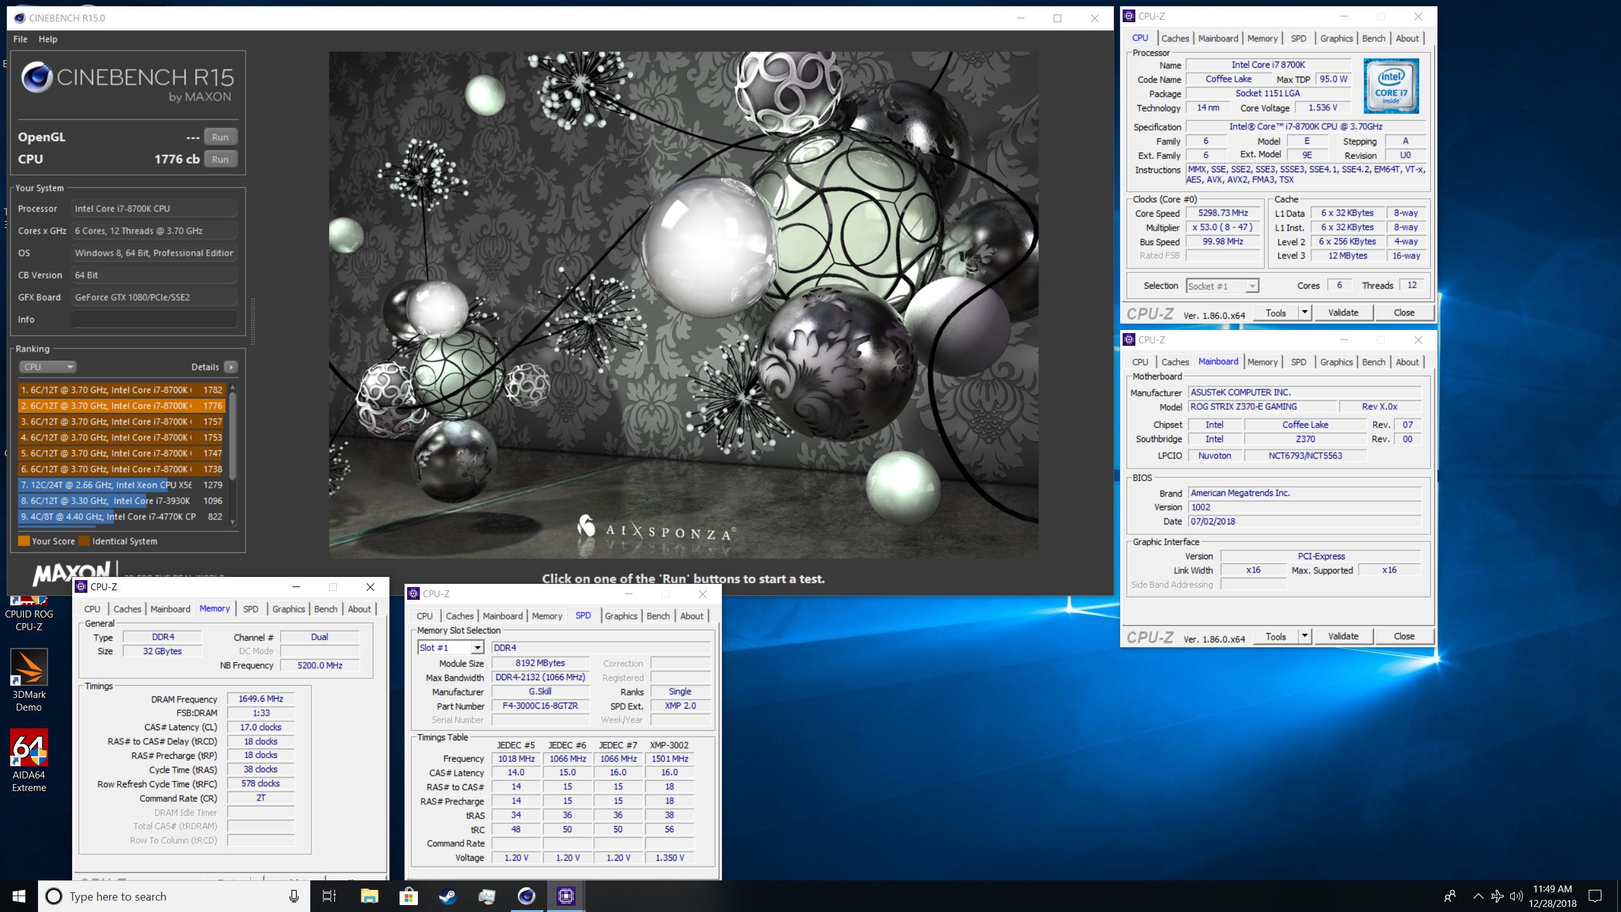The width and height of the screenshot is (1621, 912).
Task: Expand Tools dropdown arrow in CPU-Z Mainboard window
Action: pos(1304,636)
